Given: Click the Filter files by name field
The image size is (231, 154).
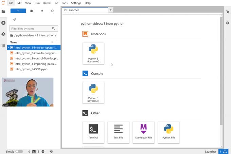Looking at the screenshot, I should [x=31, y=29].
